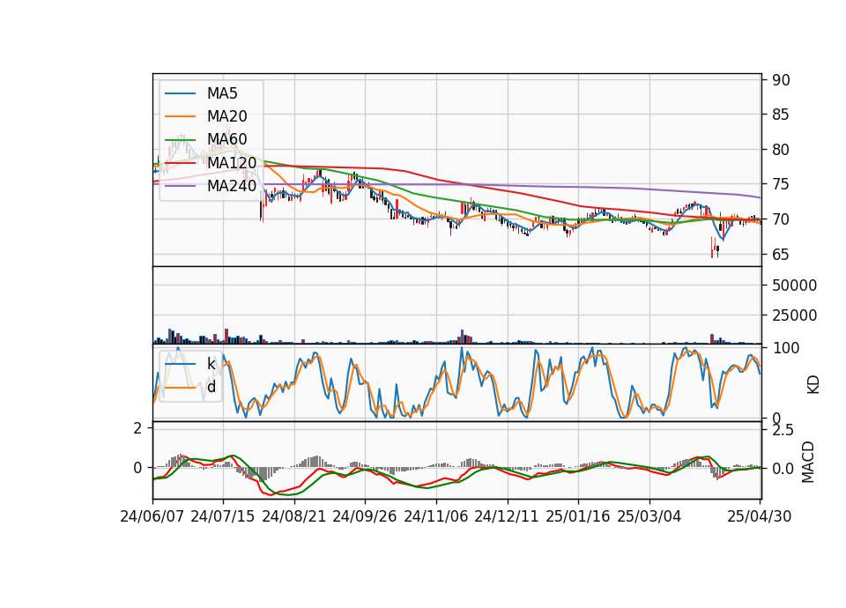The height and width of the screenshot is (608, 846).
Task: Click the 24/12/11 date axis label
Action: pyautogui.click(x=507, y=516)
